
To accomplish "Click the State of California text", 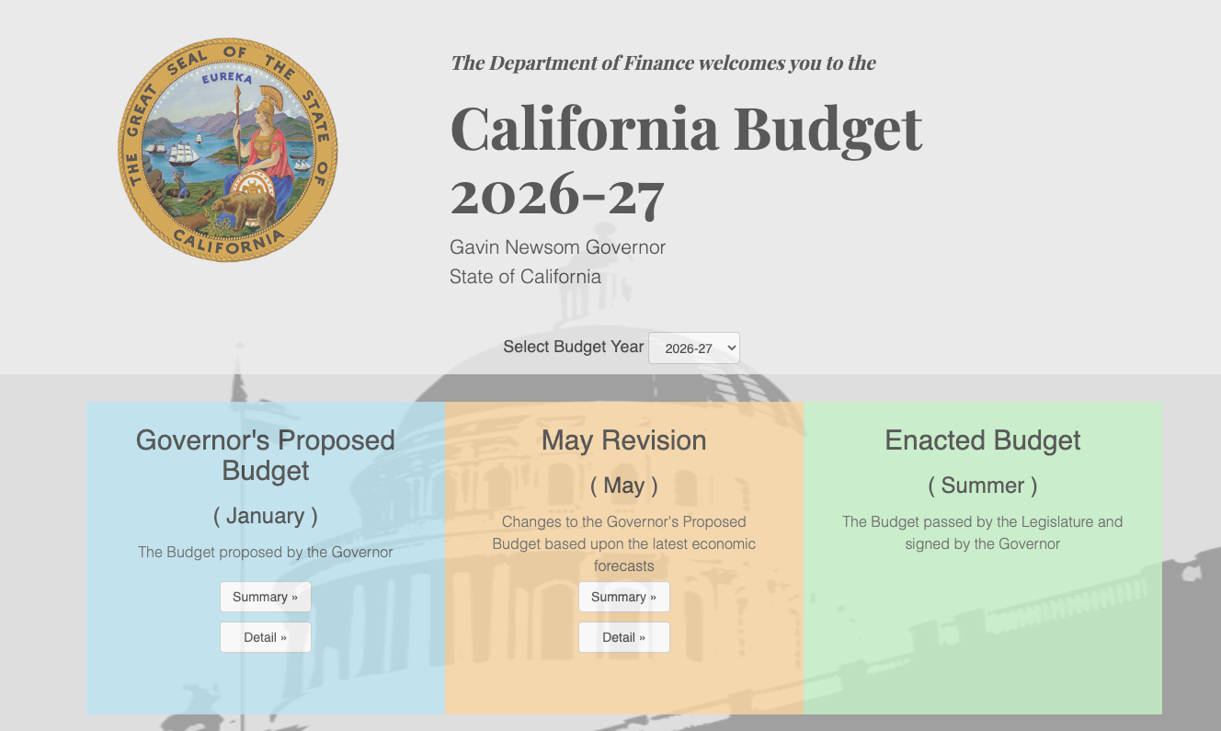I will coord(525,277).
